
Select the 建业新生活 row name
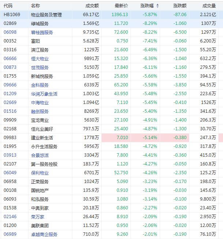click(42, 138)
